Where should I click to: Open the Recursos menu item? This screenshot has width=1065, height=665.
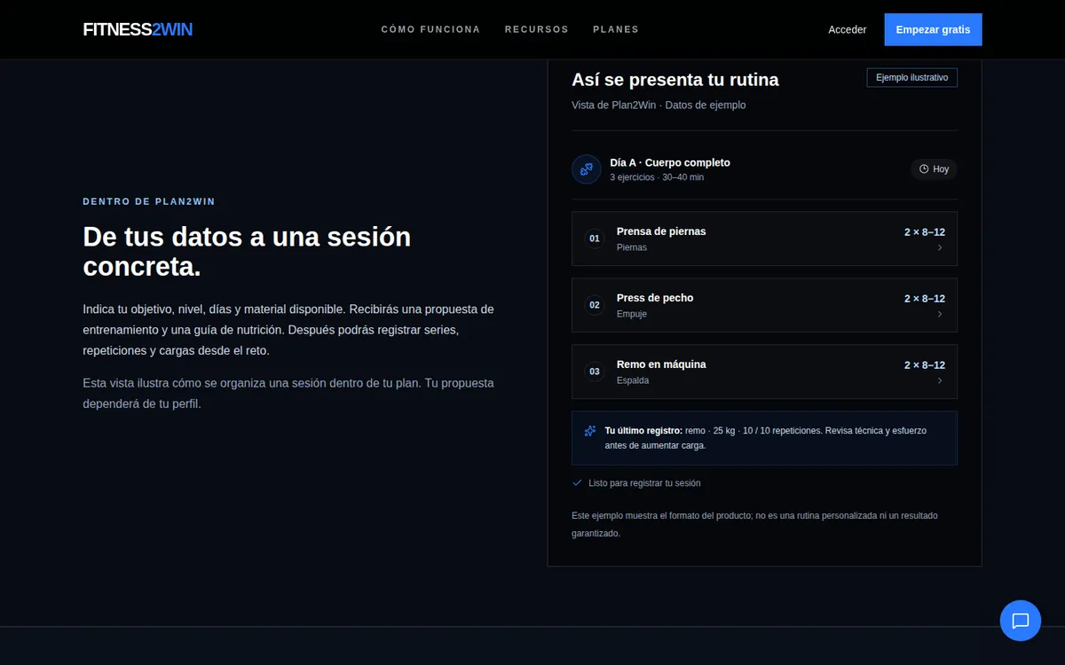tap(537, 29)
